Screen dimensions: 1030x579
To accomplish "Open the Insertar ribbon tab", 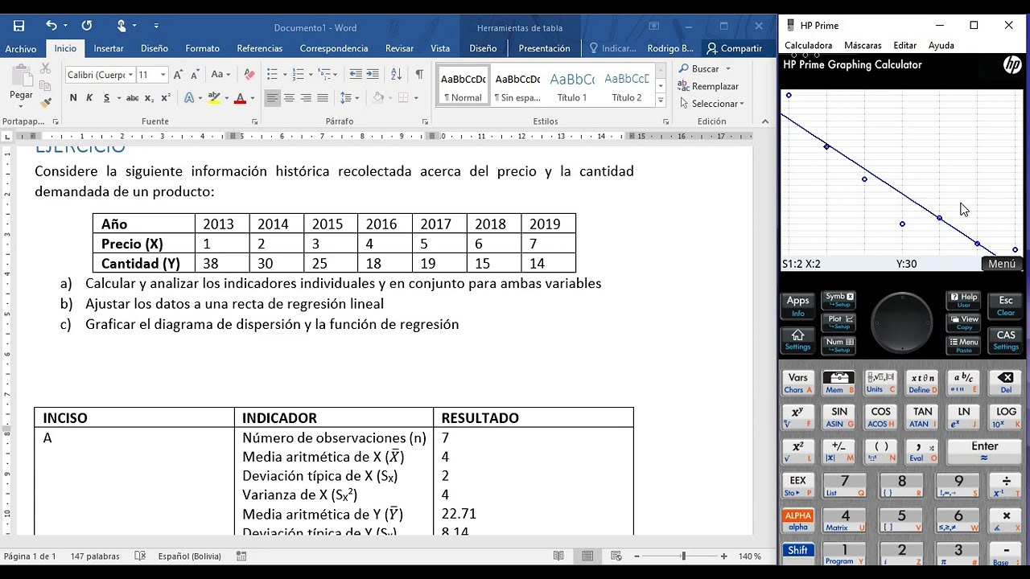I will point(109,48).
